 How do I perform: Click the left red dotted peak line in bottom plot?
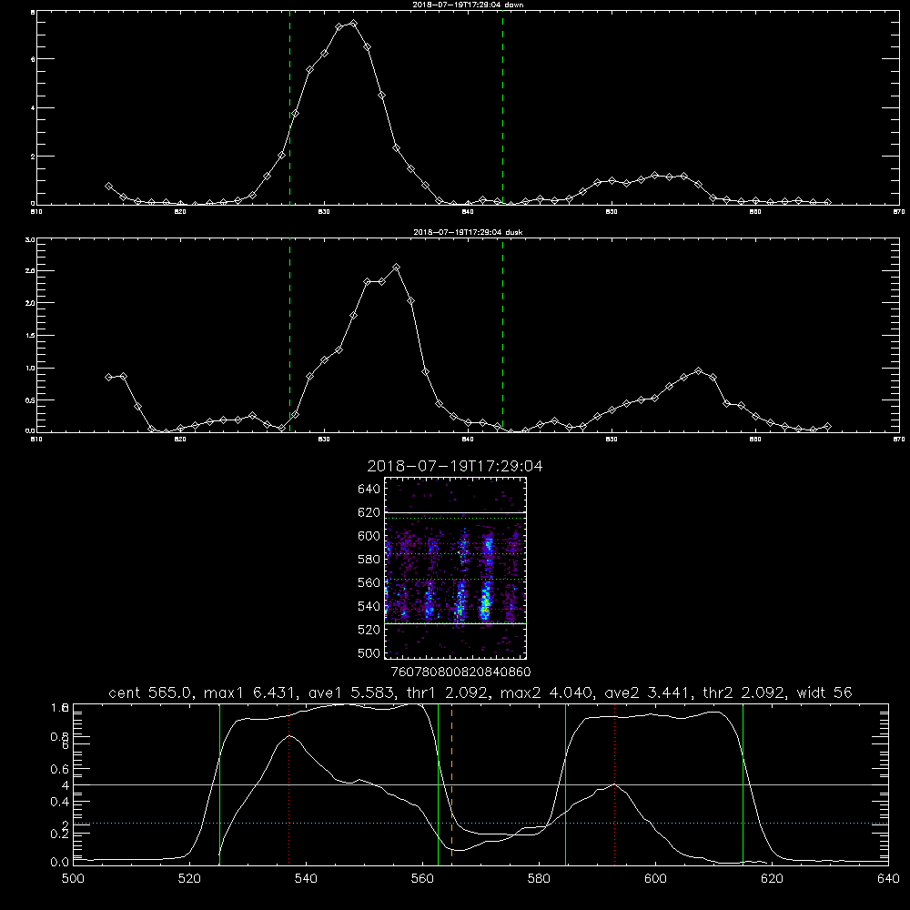(x=289, y=784)
